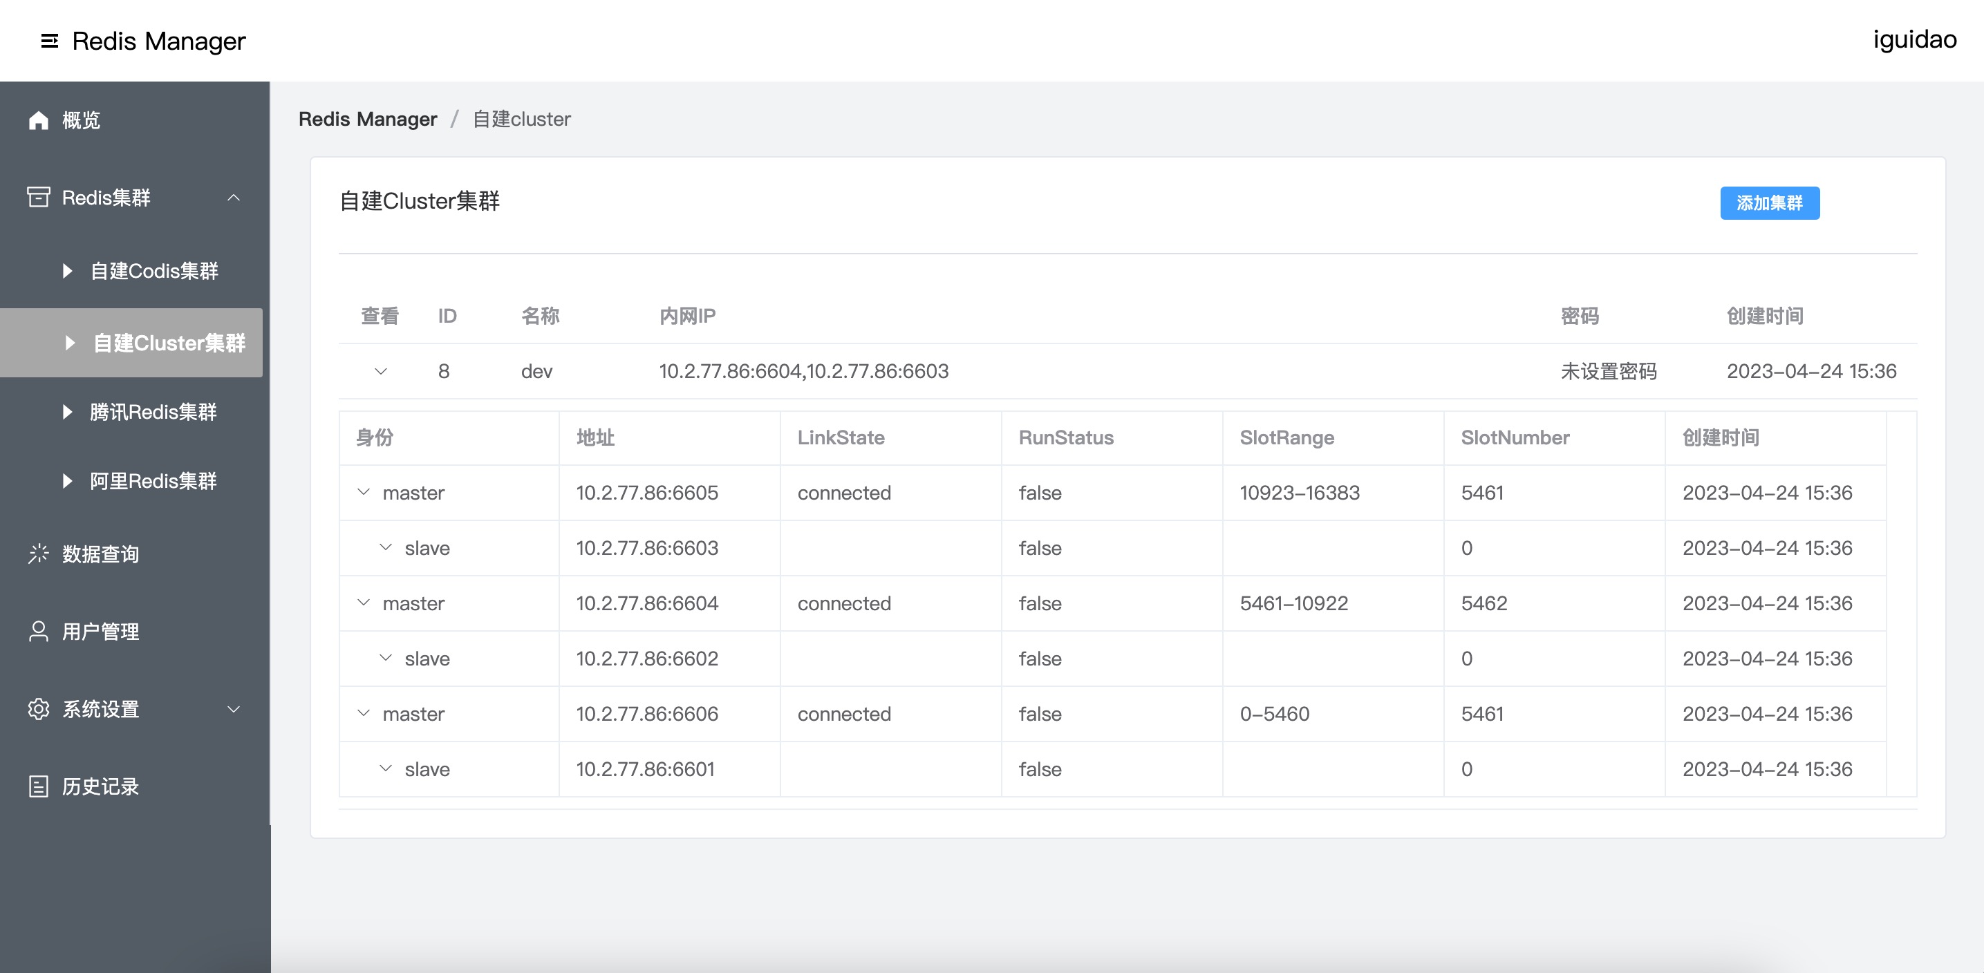The height and width of the screenshot is (973, 1984).
Task: Collapse the Redis集群 submenu arrow
Action: 234,198
